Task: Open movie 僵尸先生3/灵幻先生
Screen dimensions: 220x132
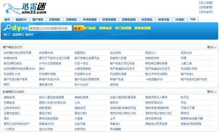Action: click(x=122, y=63)
